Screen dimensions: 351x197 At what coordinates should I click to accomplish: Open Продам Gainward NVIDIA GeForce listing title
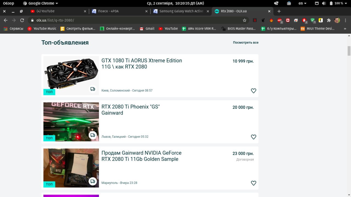pyautogui.click(x=141, y=156)
